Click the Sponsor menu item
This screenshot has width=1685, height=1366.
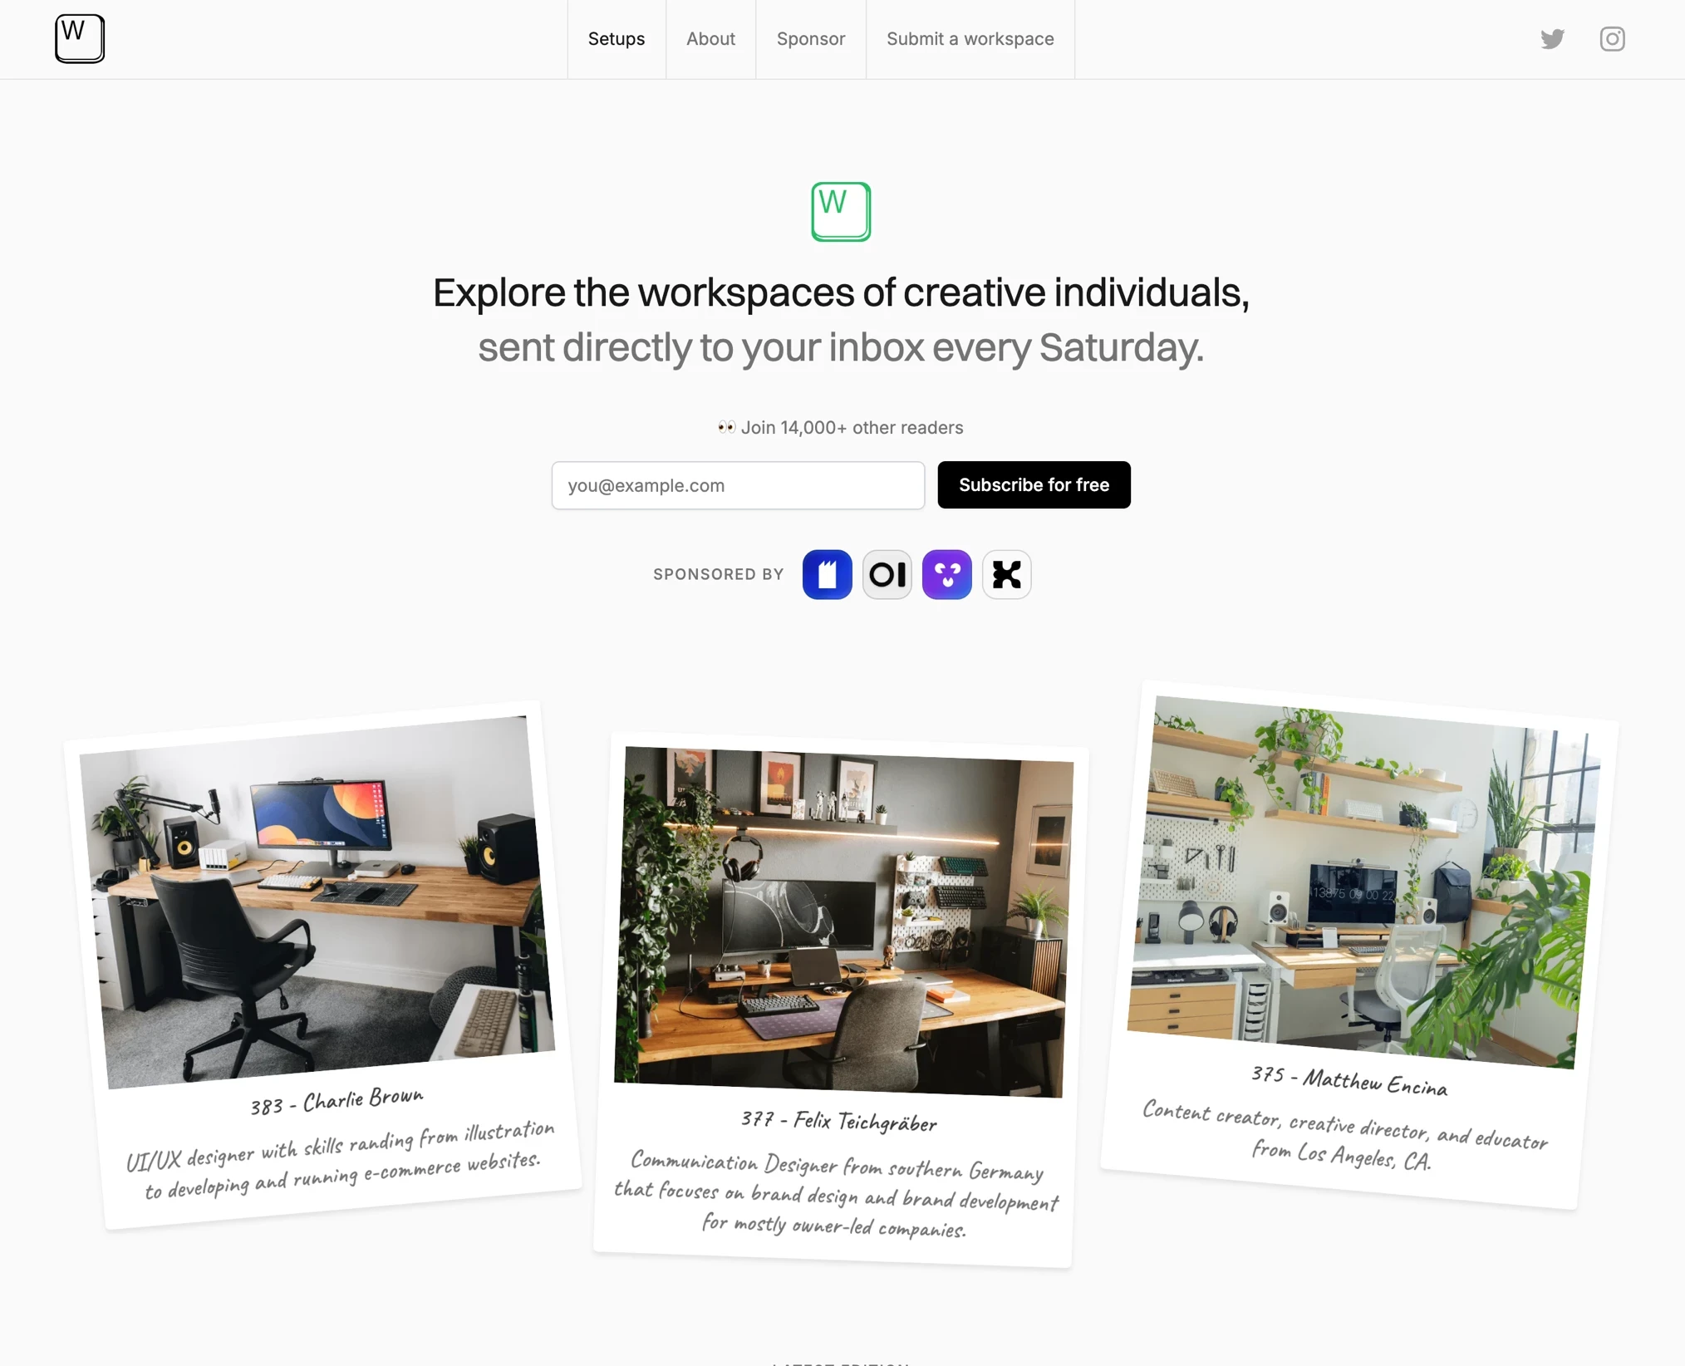(x=811, y=39)
